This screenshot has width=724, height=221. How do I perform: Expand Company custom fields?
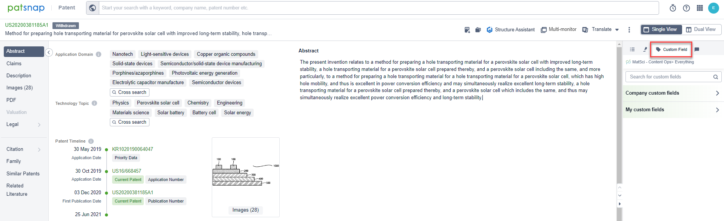click(x=672, y=93)
